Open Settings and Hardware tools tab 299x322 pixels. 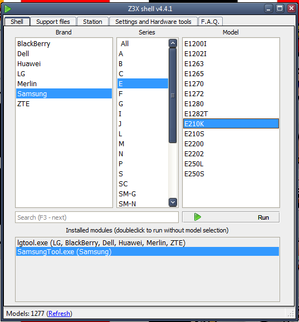tap(153, 22)
